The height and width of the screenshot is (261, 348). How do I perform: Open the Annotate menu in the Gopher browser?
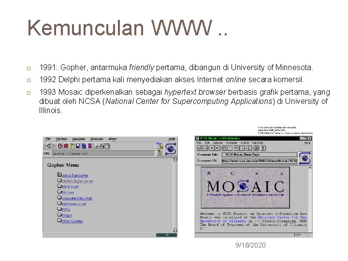click(x=97, y=139)
